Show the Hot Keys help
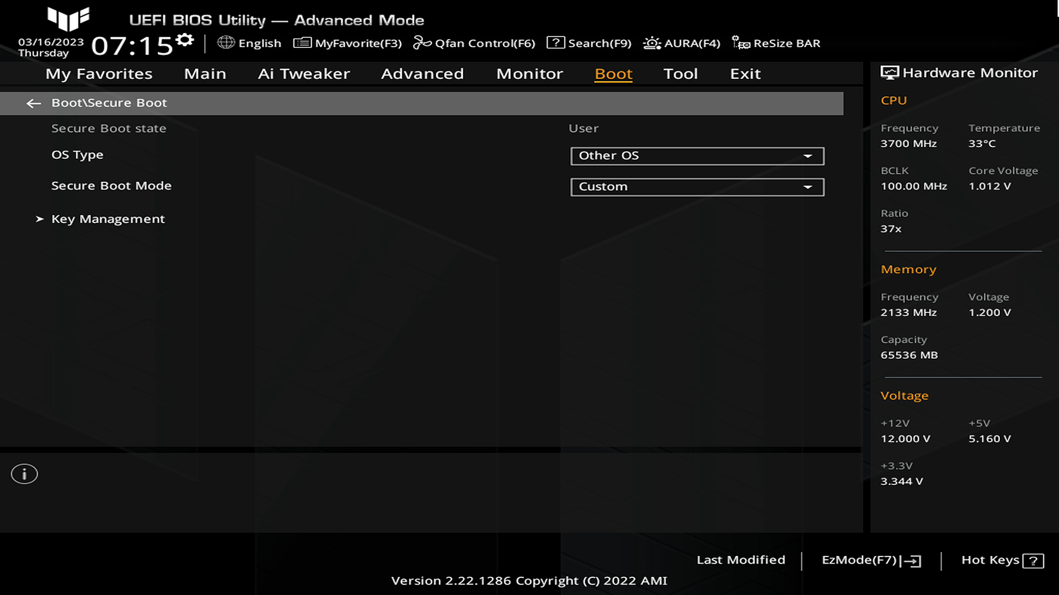The width and height of the screenshot is (1059, 595). coord(1002,560)
